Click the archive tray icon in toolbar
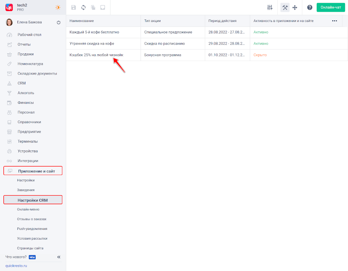Viewport: 348px width, 271px height. click(103, 8)
